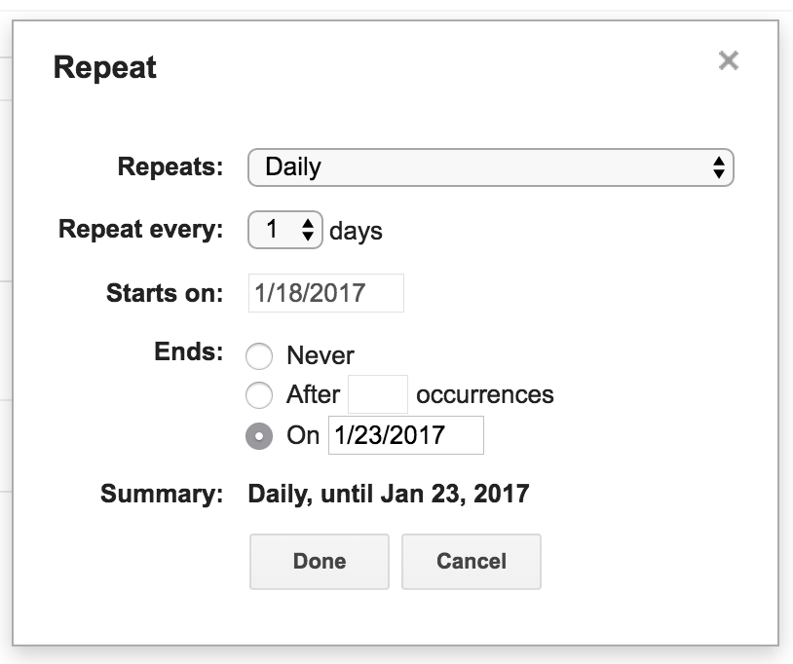The height and width of the screenshot is (664, 793).
Task: Click the Starts on date field
Action: (x=325, y=293)
